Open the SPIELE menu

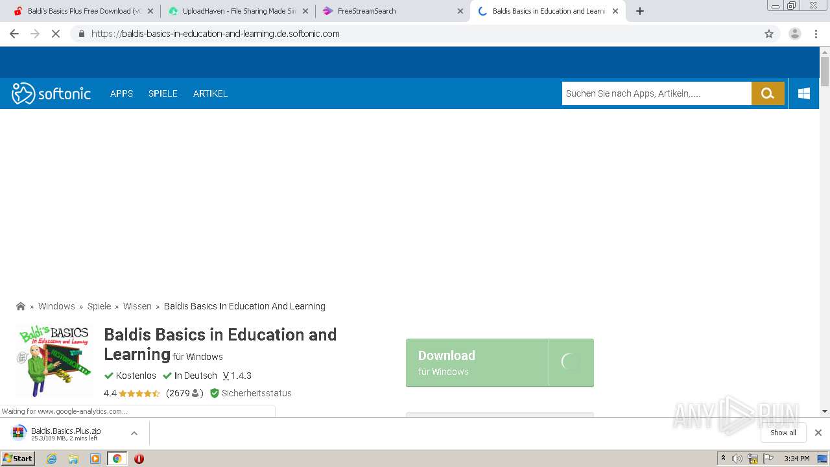point(163,93)
